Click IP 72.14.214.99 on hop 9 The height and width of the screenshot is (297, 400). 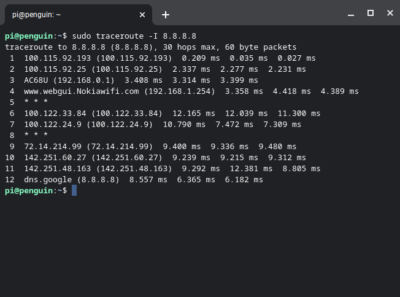tap(53, 147)
